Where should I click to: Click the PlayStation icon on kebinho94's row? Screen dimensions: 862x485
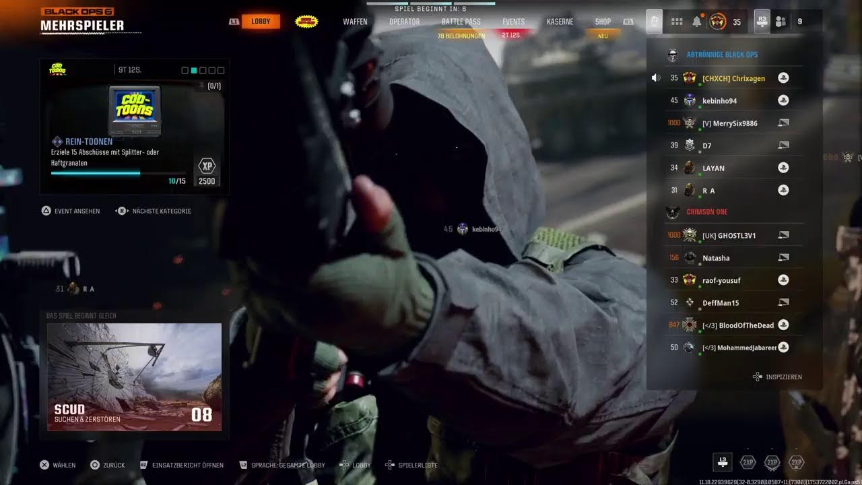[x=783, y=100]
